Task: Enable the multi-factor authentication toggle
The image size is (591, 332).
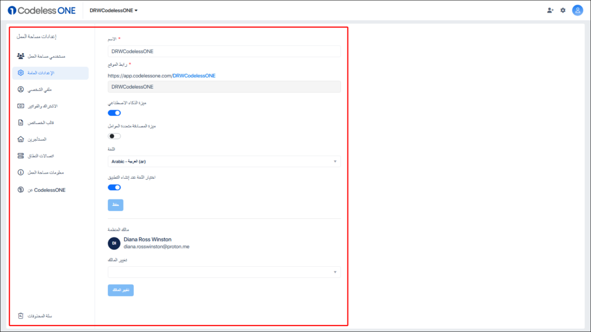Action: (114, 136)
